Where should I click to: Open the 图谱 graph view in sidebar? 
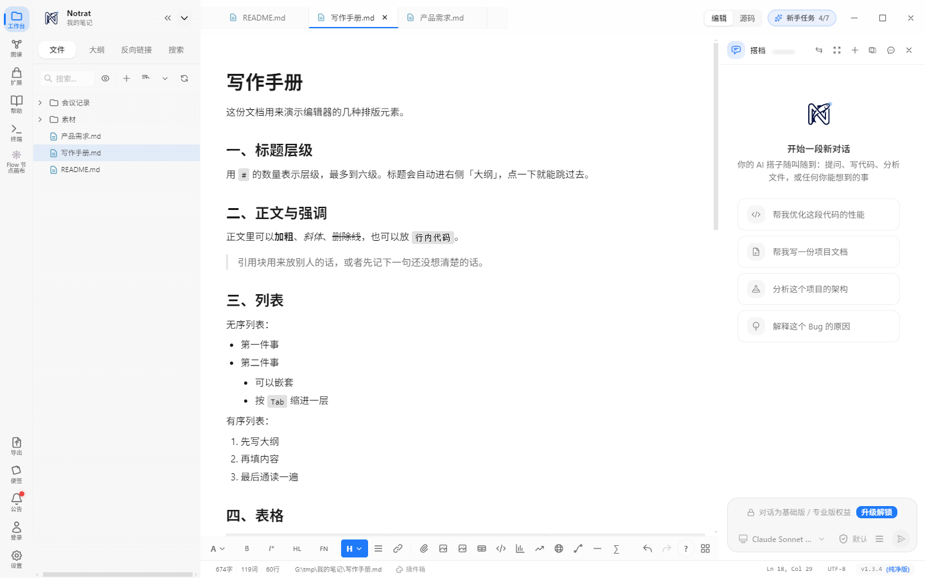[17, 48]
